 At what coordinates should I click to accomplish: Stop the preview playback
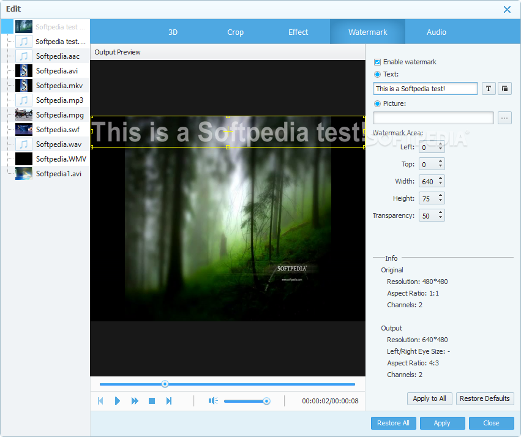pos(152,401)
